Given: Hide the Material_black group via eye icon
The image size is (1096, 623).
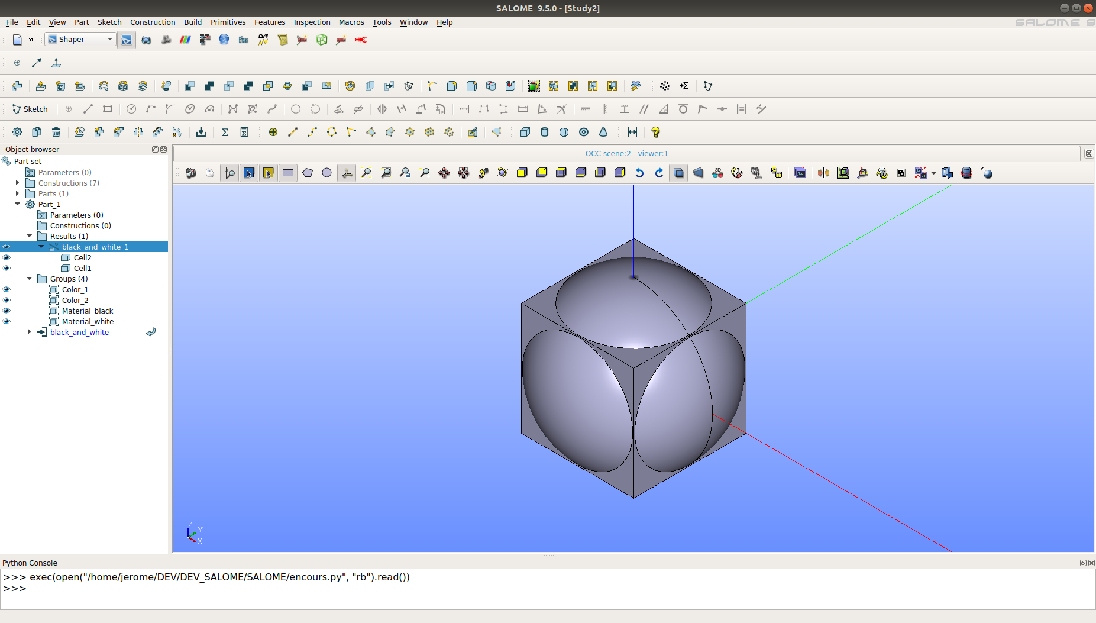Looking at the screenshot, I should pyautogui.click(x=7, y=311).
